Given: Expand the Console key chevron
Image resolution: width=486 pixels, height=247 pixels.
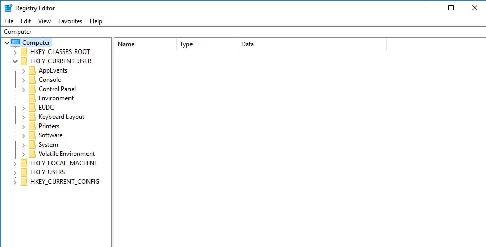Looking at the screenshot, I should [23, 80].
